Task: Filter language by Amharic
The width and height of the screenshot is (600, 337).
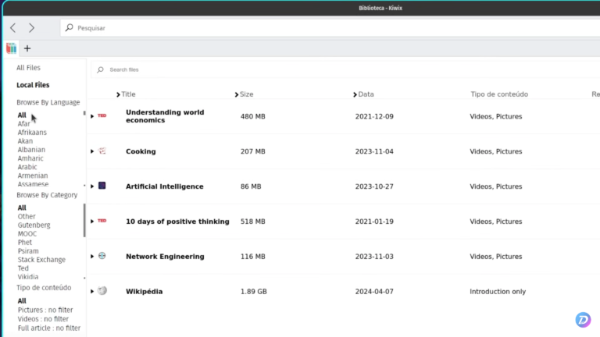Action: pos(30,158)
